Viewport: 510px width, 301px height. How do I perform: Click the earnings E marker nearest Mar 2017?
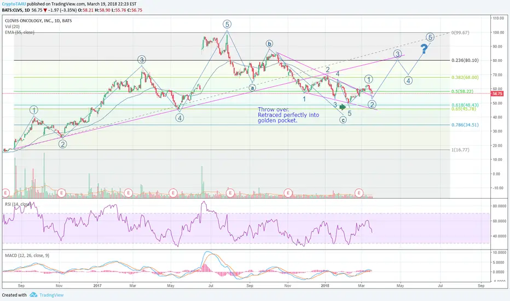(x=128, y=193)
